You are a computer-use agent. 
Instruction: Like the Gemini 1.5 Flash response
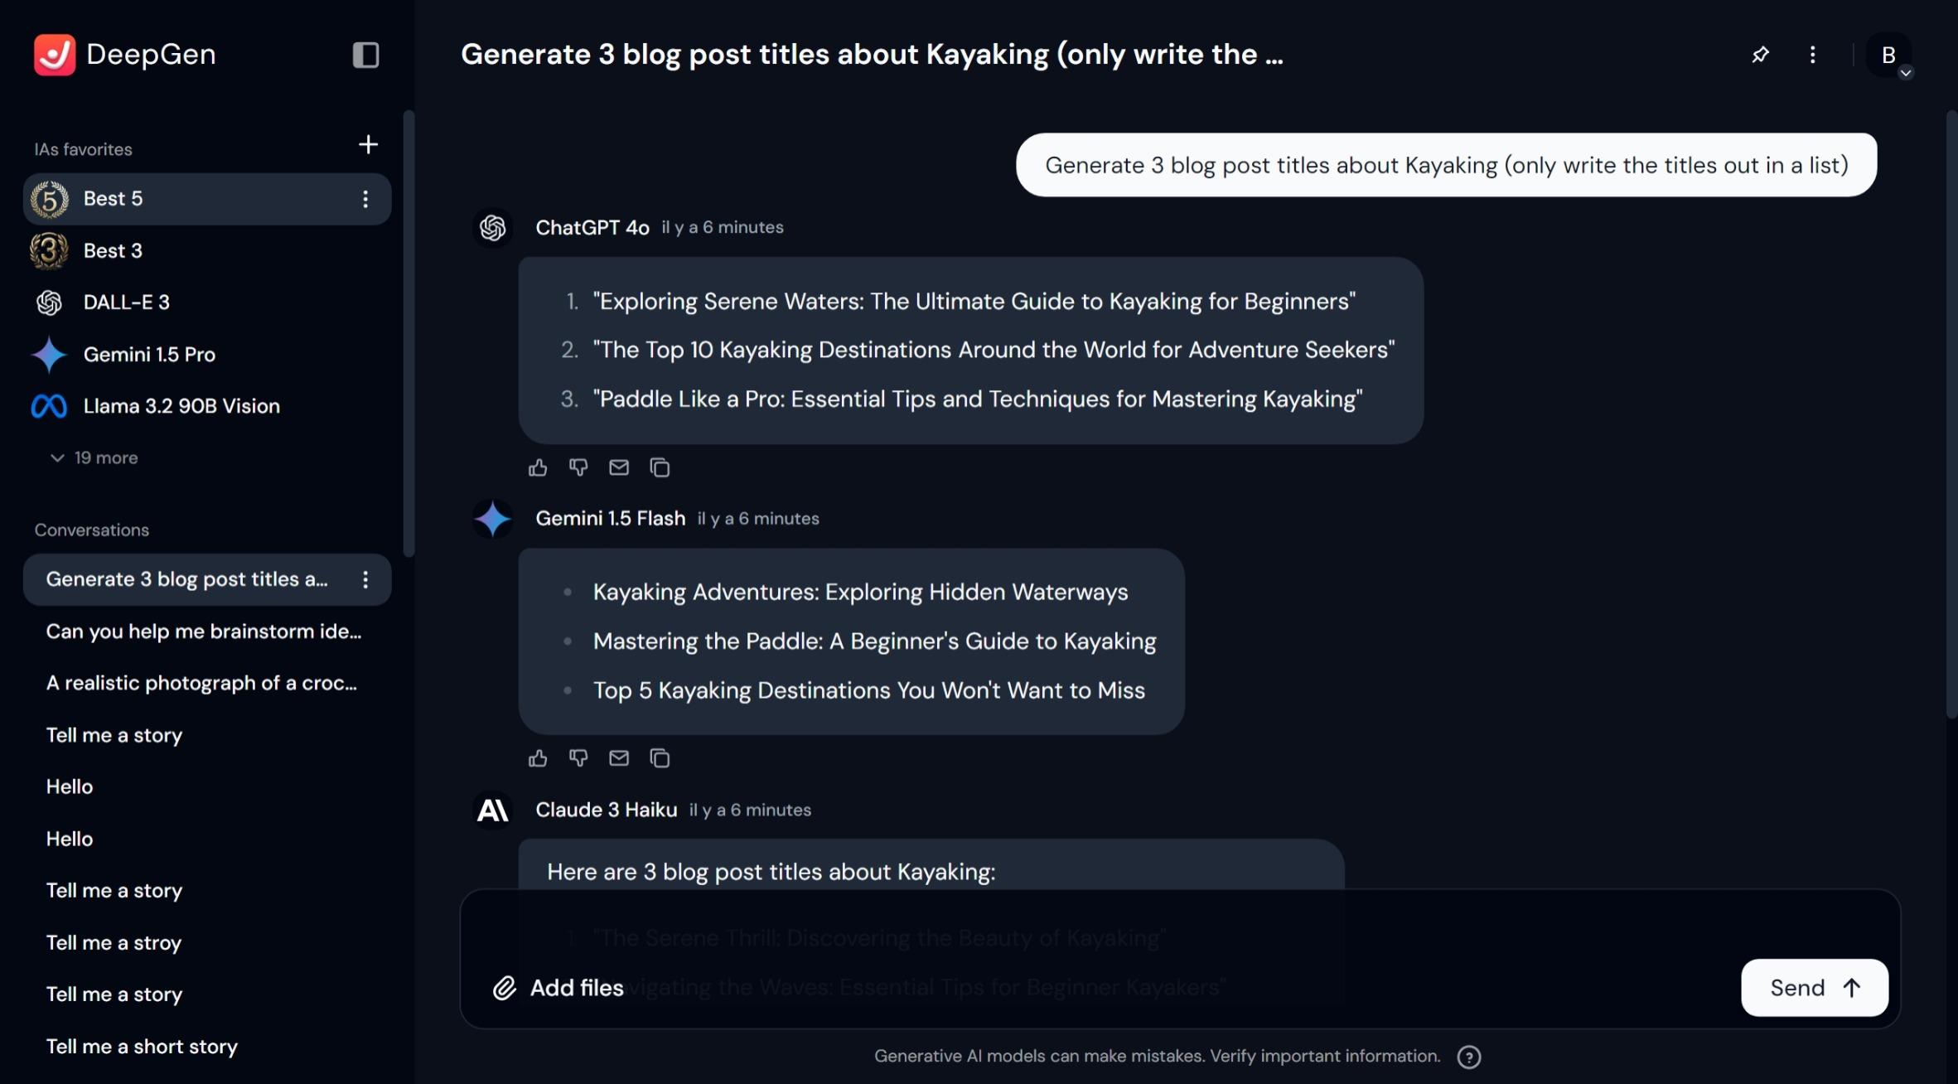point(538,758)
